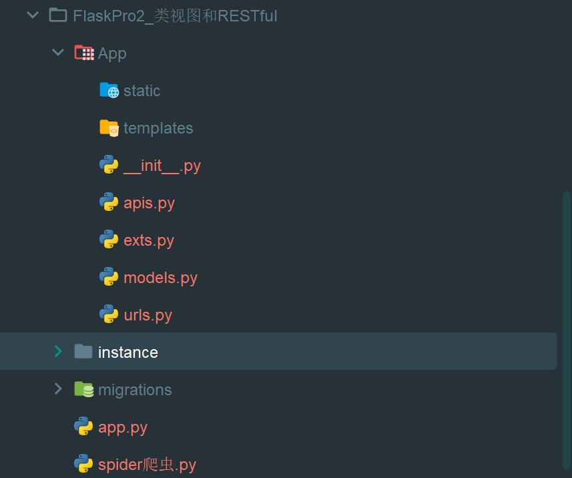Collapse the App folder chevron
The image size is (572, 478).
pos(58,53)
